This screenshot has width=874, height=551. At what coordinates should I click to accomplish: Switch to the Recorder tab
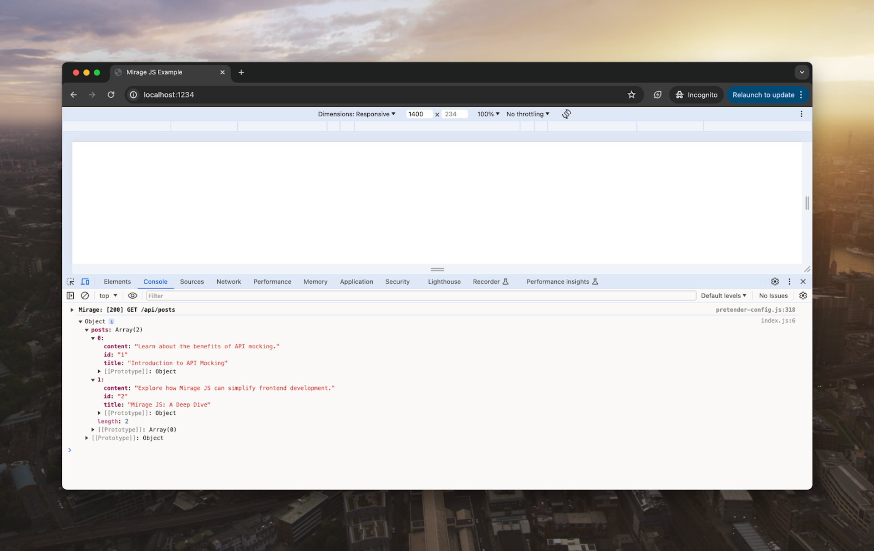[490, 282]
